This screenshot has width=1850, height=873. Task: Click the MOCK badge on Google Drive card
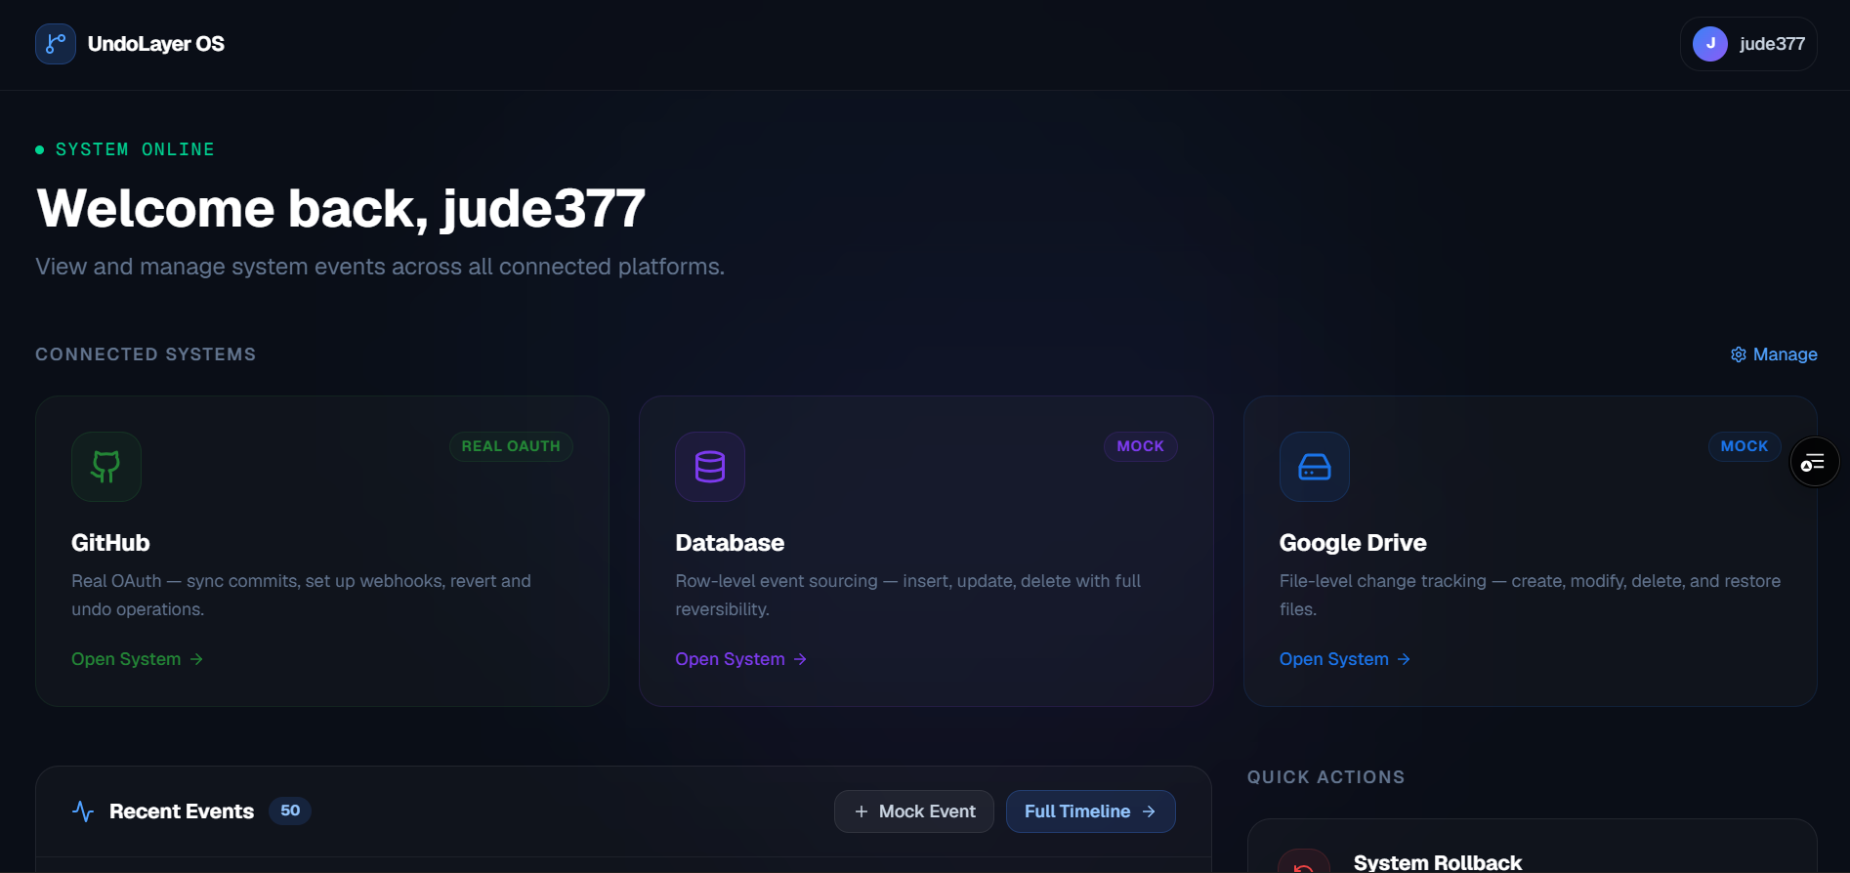[x=1745, y=446]
